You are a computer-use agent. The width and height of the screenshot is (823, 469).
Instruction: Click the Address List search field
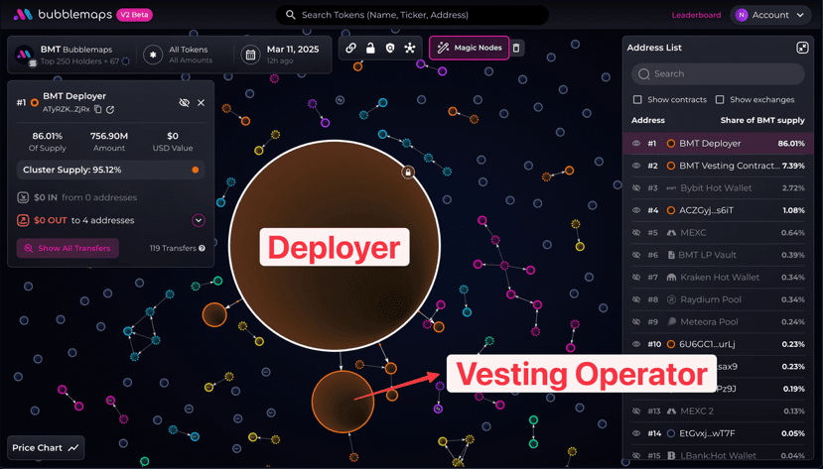(x=718, y=74)
